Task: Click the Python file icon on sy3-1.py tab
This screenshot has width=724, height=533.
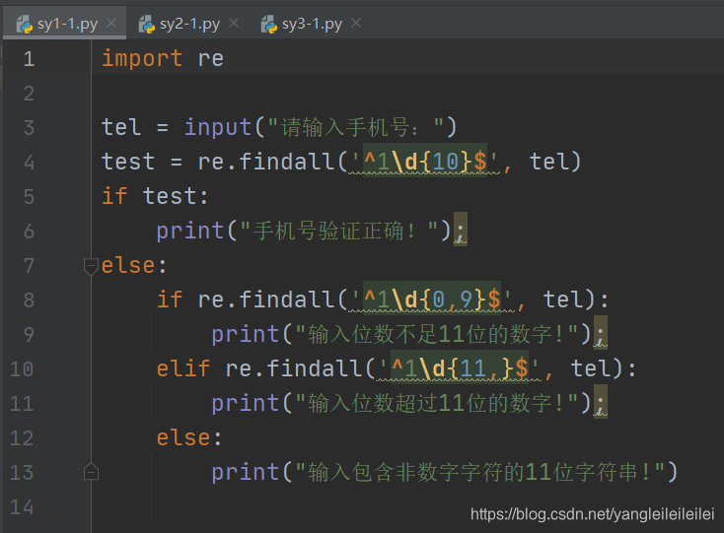Action: (269, 24)
